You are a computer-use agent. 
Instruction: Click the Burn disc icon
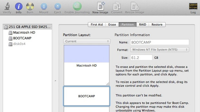[x=30, y=6]
